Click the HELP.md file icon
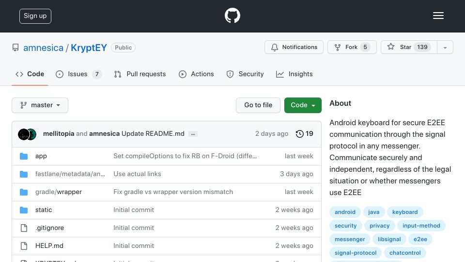Screen dimensions: 465x262 pos(24,246)
